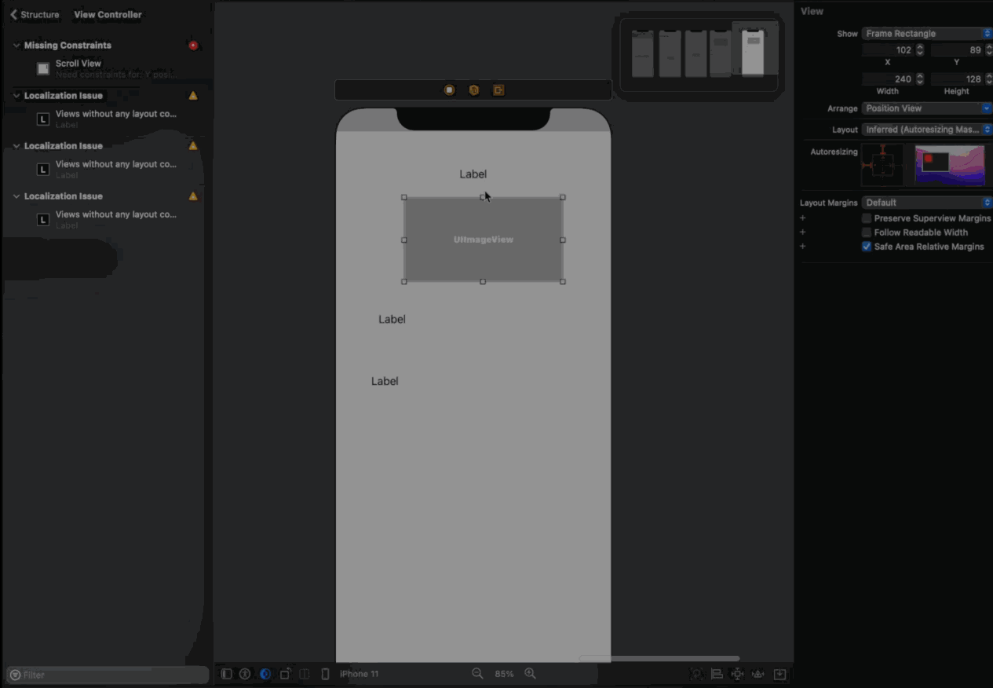Click warning triangle of second Localization Issue
The height and width of the screenshot is (688, 993).
click(193, 146)
